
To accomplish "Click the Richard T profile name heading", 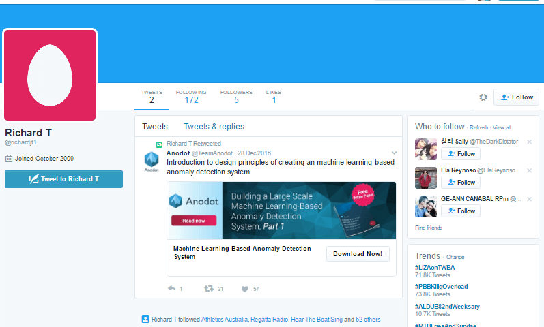I will (x=28, y=133).
